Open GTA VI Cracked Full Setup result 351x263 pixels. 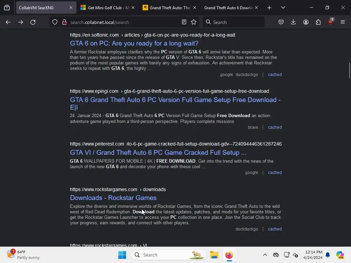point(158,152)
